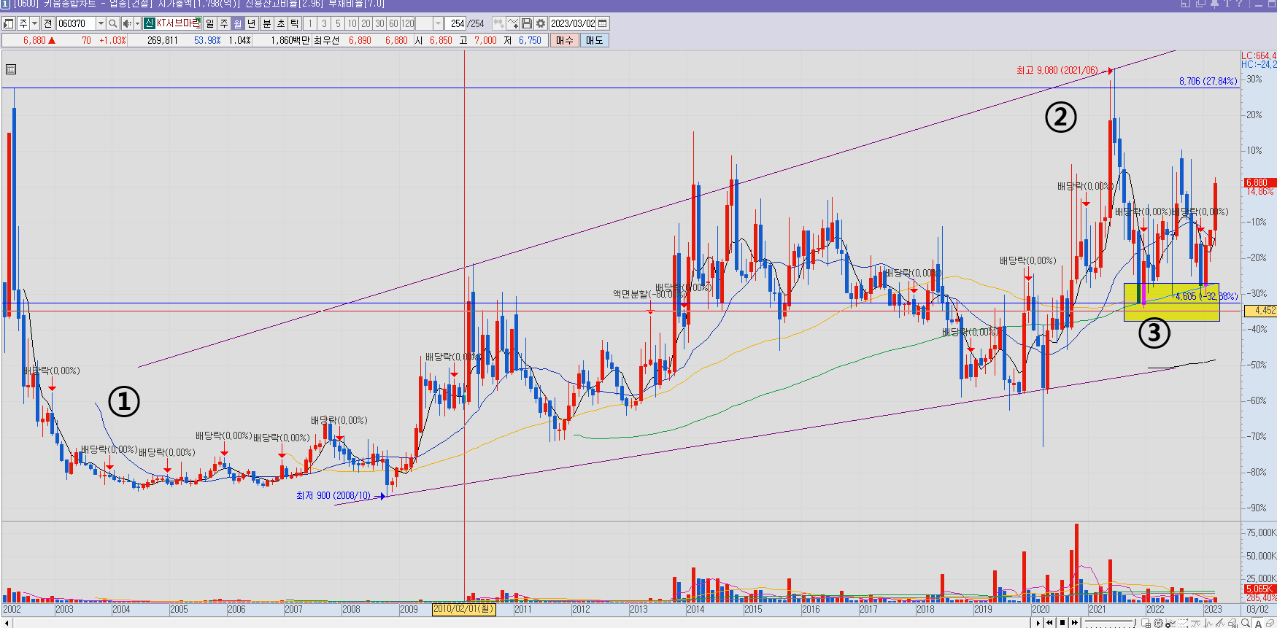Screen dimensions: 1277x628
Task: Click the pin window icon in title bar
Action: point(1214,3)
